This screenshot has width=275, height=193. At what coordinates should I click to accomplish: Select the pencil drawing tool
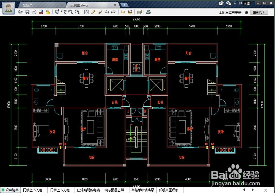point(93,12)
